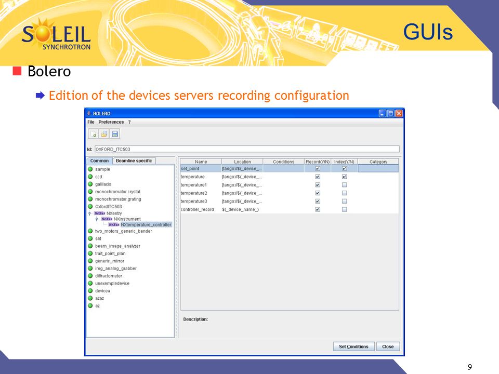Minimize the BOLERO window
This screenshot has height=374, width=499.
(383, 113)
